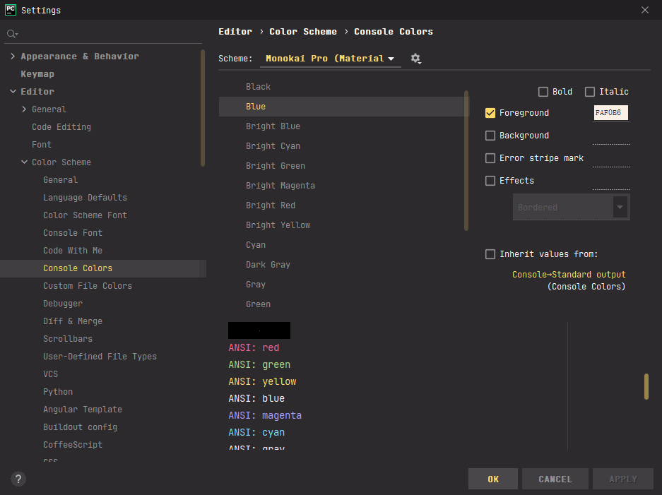The image size is (662, 495).
Task: Click the OK button
Action: [x=493, y=479]
